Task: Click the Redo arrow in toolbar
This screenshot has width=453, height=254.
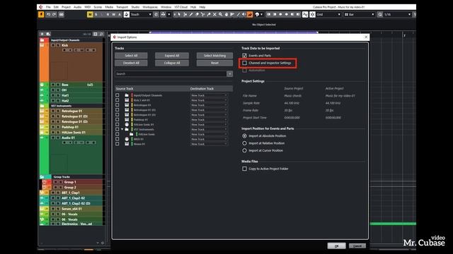Action: point(54,14)
